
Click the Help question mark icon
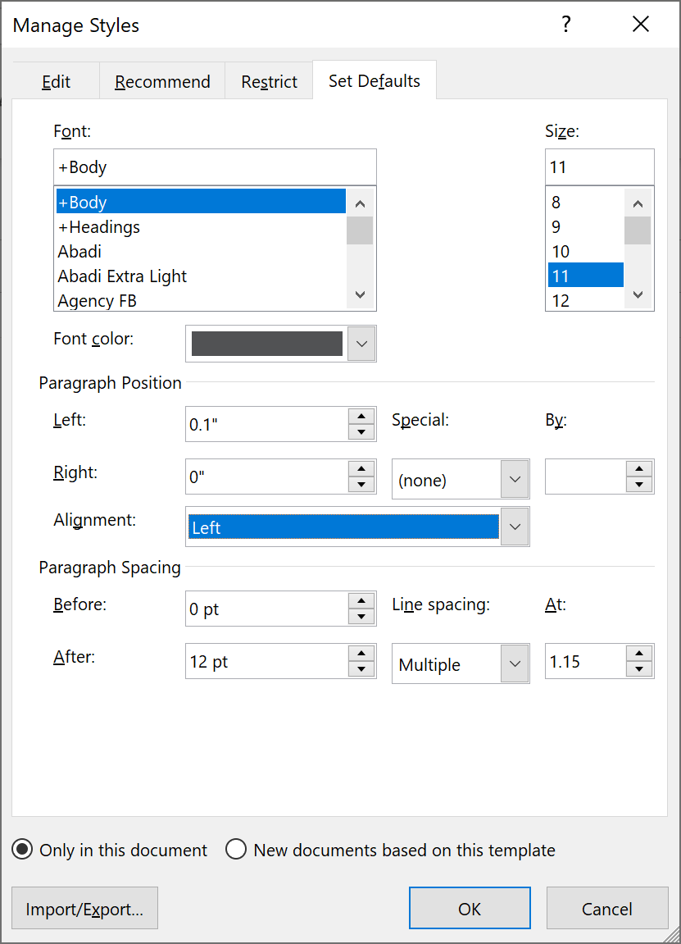[565, 25]
